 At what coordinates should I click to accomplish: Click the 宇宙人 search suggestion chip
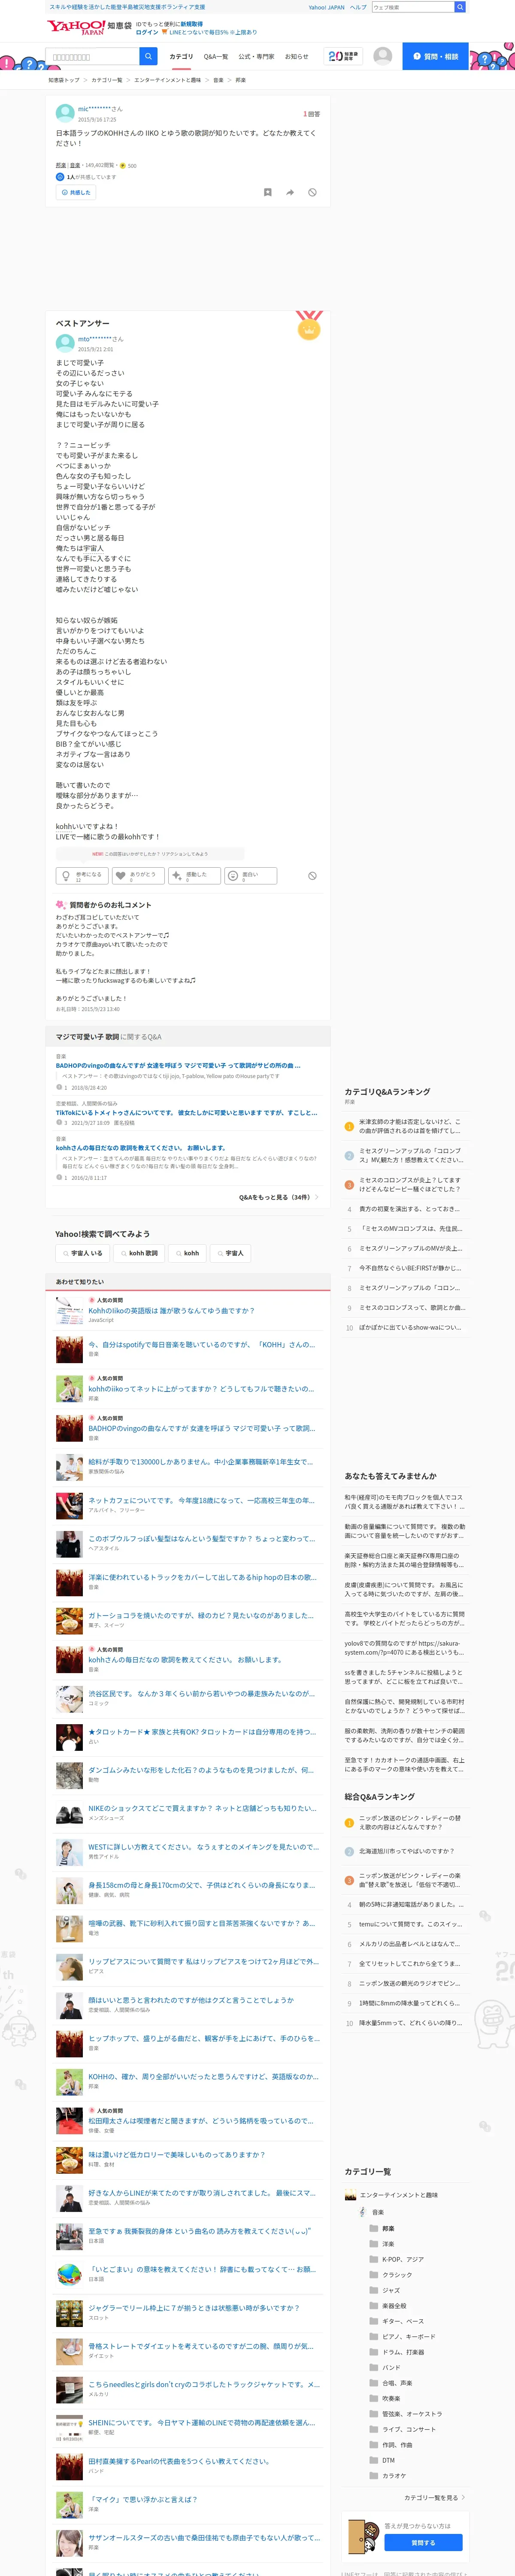[230, 1253]
